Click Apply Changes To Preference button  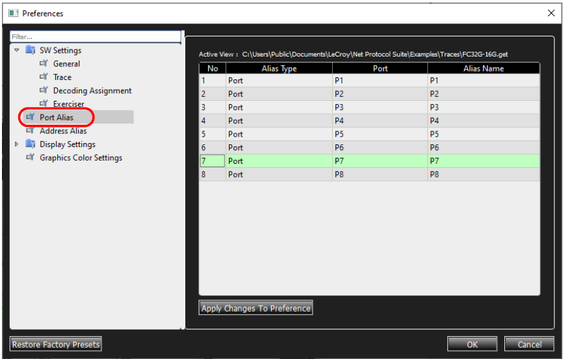point(255,308)
